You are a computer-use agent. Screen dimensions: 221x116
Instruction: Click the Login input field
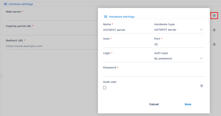[x=128, y=59]
